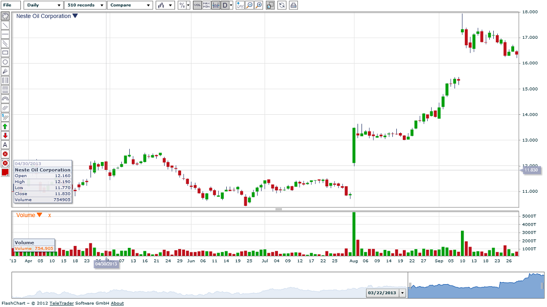This screenshot has height=307, width=547.
Task: Select the triple diagonal lines tool
Action: point(5,108)
